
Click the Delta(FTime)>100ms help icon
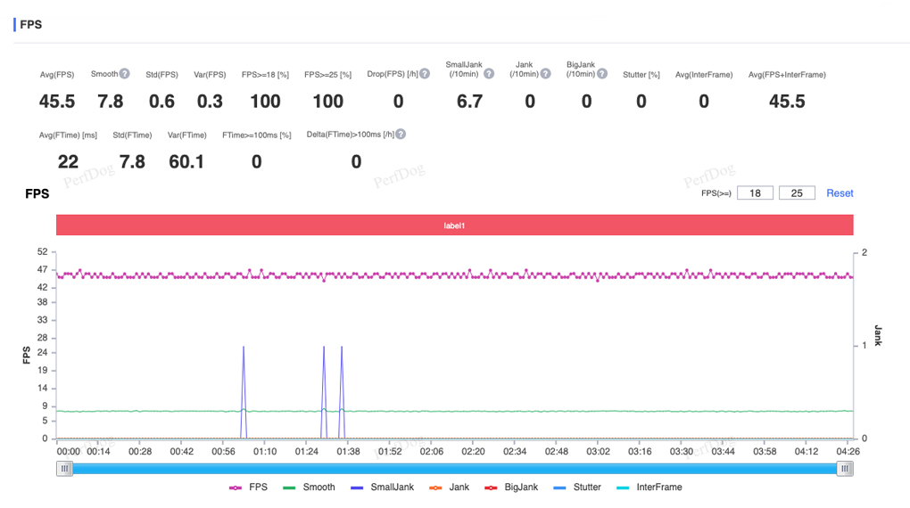[x=401, y=135]
